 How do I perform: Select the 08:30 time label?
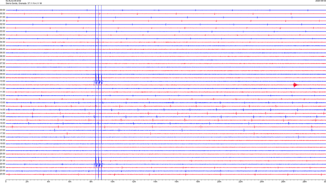tap(3, 70)
